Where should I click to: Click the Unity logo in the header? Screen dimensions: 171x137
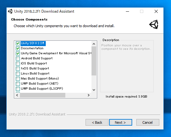pos(154,24)
